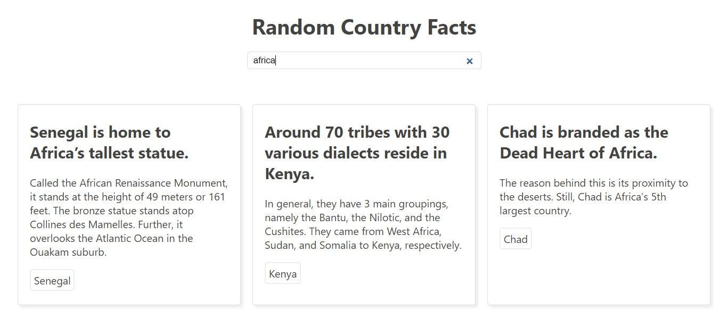728x327 pixels.
Task: Click the "Random Country Facts" page title
Action: 364,27
